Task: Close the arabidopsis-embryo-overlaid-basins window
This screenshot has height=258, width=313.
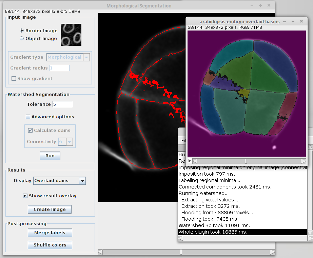Action: (x=301, y=21)
